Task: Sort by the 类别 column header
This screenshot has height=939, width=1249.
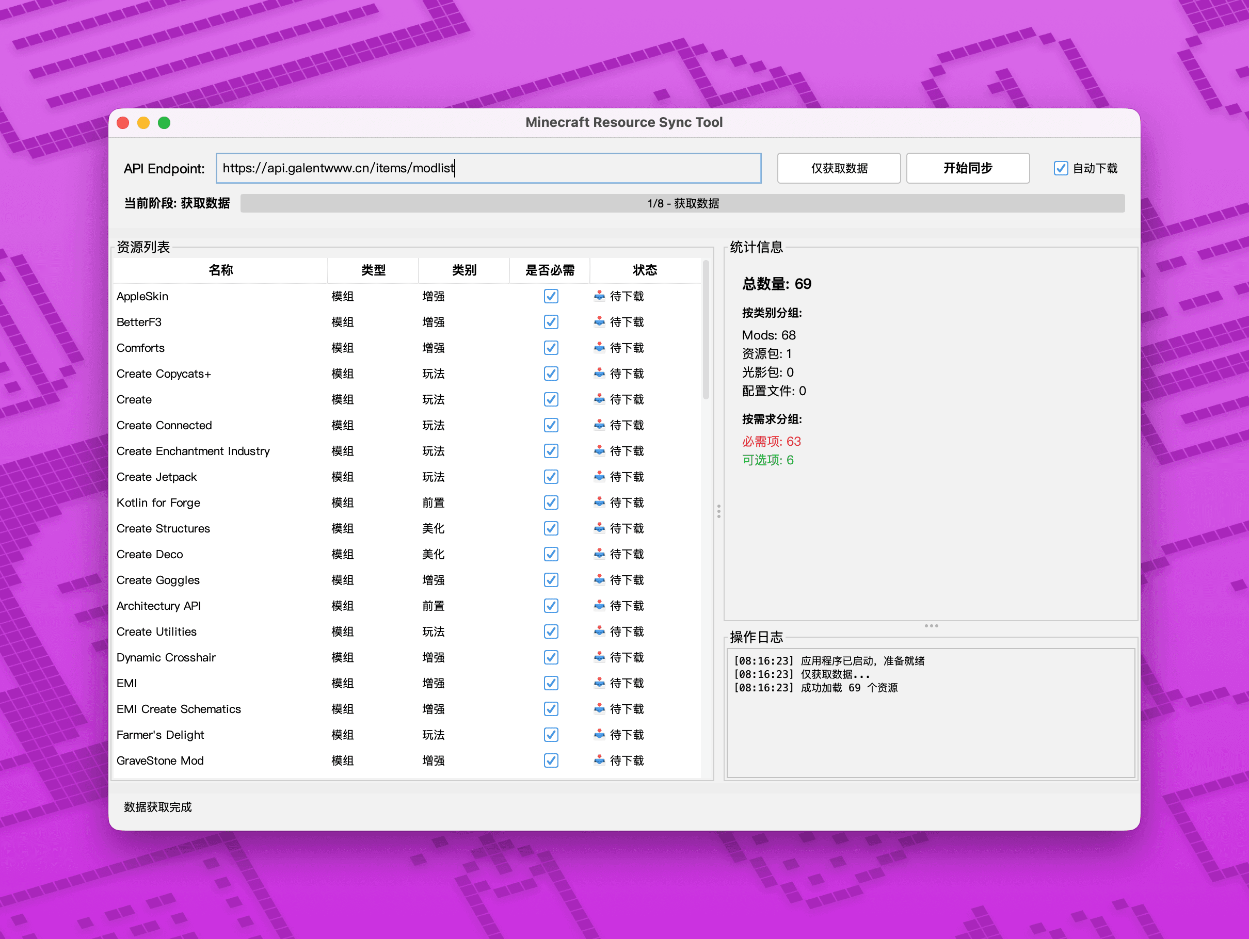Action: click(x=463, y=270)
